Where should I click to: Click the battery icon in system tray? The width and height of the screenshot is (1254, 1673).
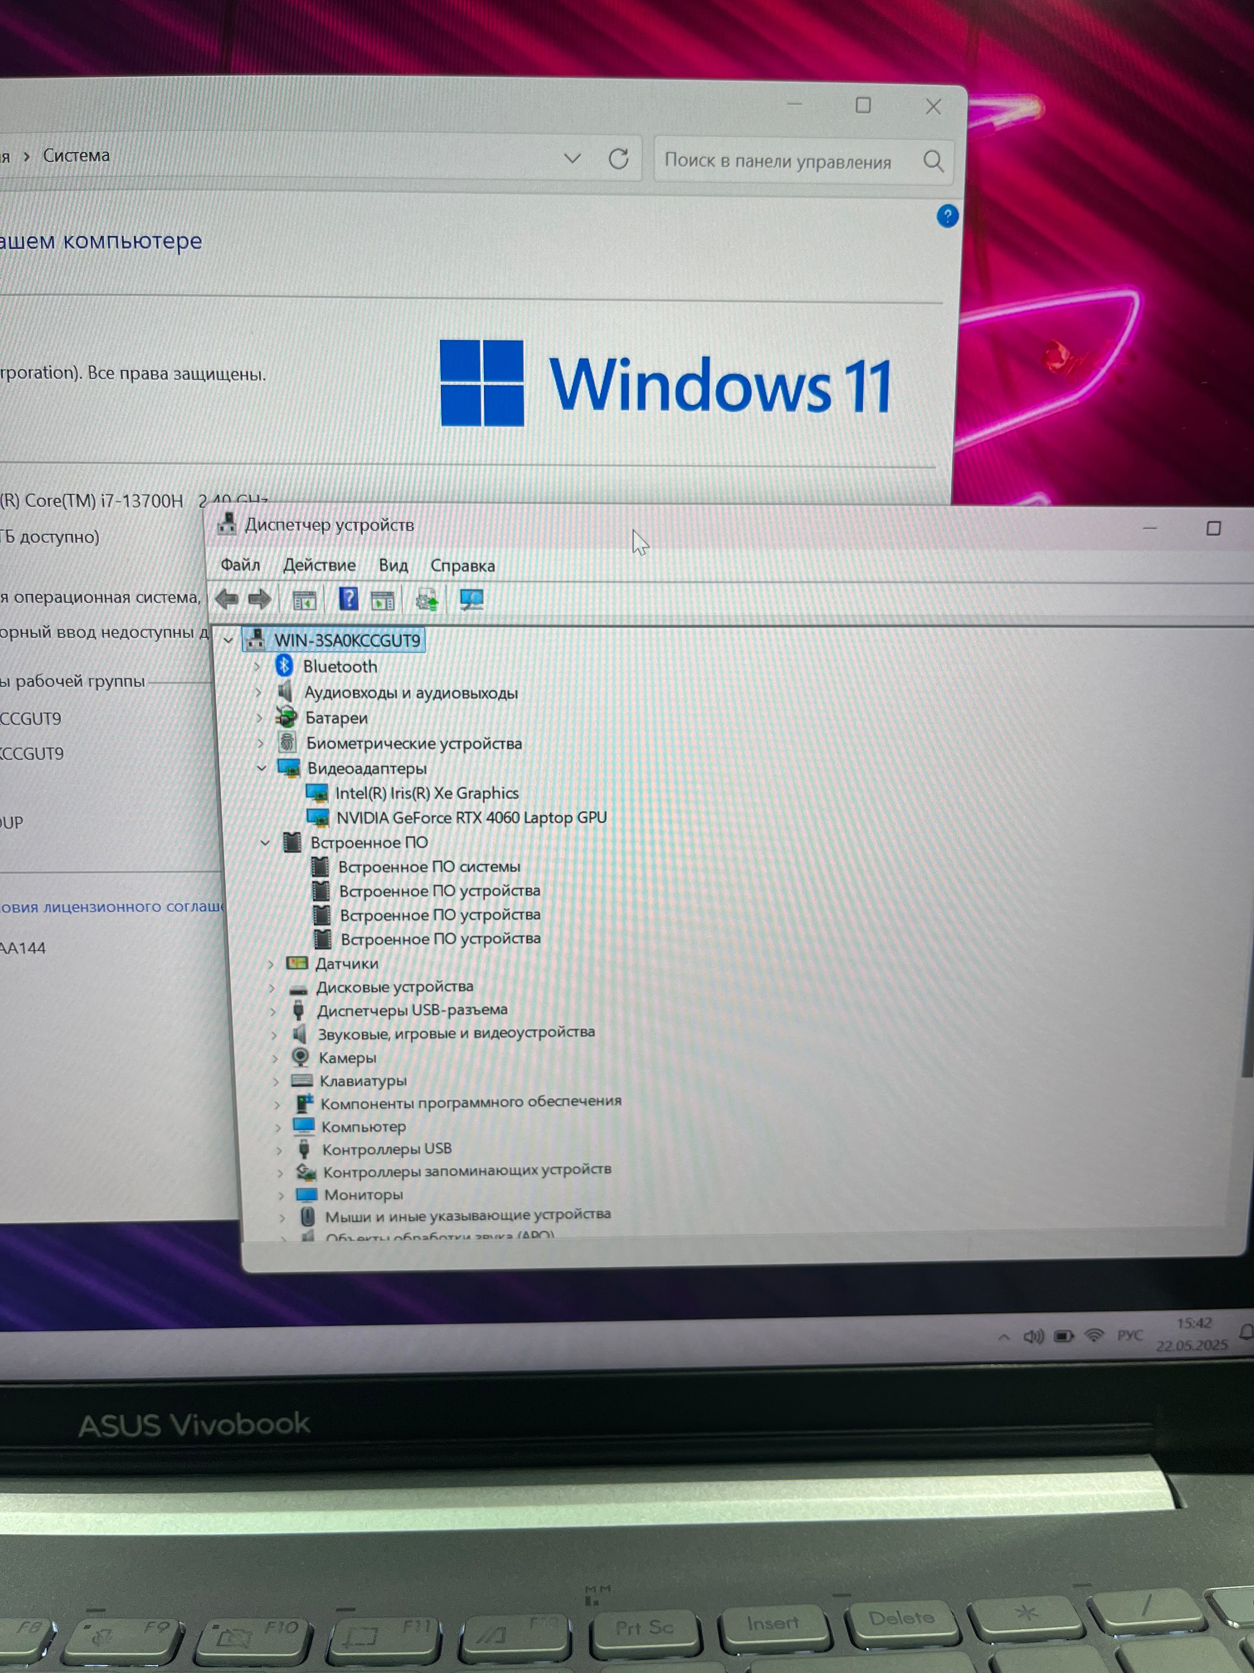[x=1064, y=1336]
